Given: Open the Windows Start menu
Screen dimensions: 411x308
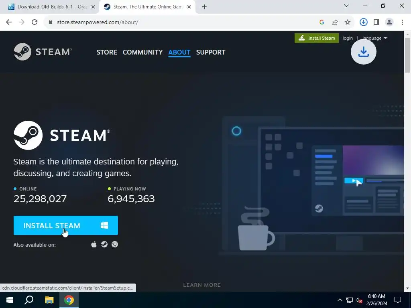Looking at the screenshot, I should click(x=10, y=300).
